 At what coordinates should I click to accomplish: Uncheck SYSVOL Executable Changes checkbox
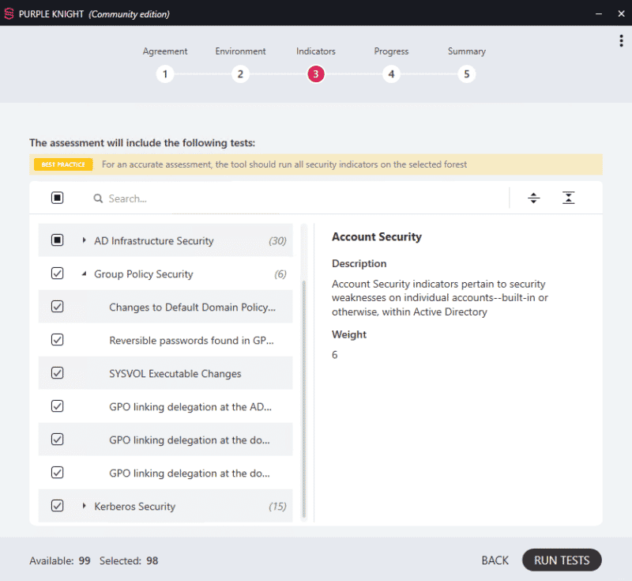pyautogui.click(x=58, y=373)
